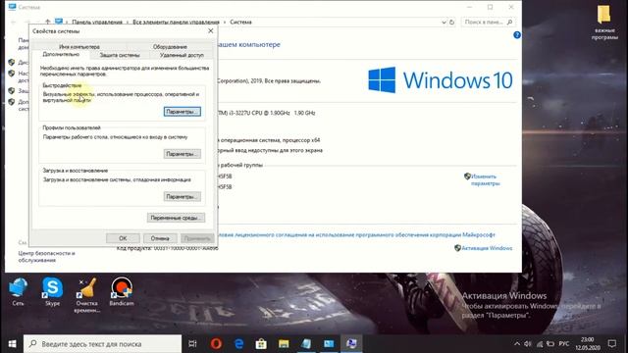Switch to Удаленный доступ tab

tap(182, 55)
